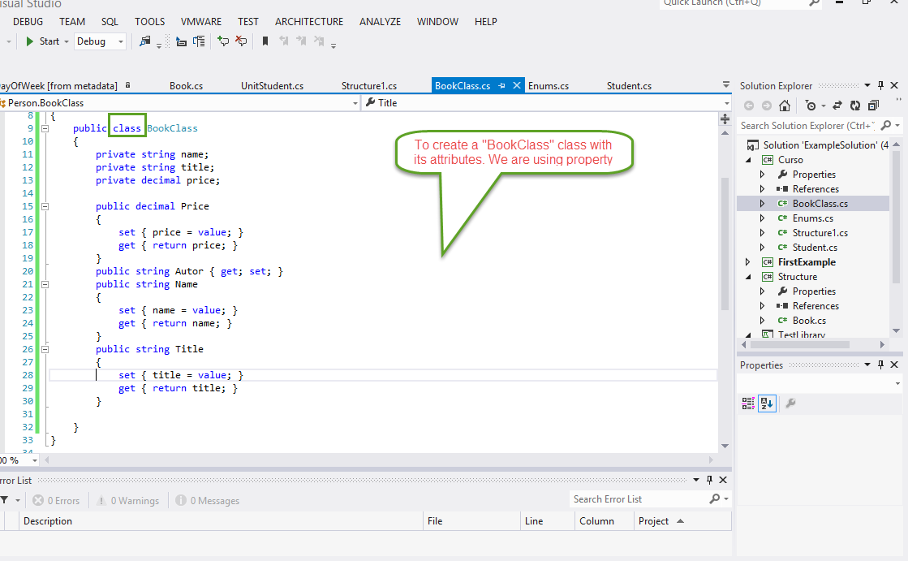The height and width of the screenshot is (561, 908).
Task: Click the Properties panel Categorized view icon
Action: 748,403
